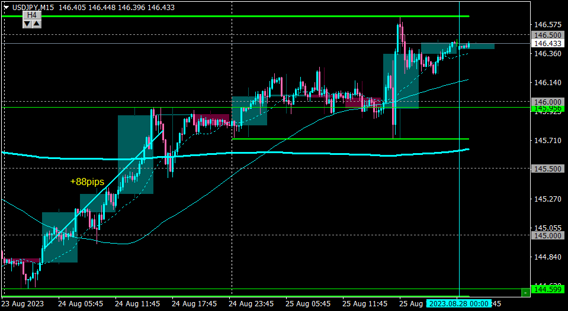Click the USDJPY,M15 chart title text
The height and width of the screenshot is (311, 568).
tap(33, 7)
